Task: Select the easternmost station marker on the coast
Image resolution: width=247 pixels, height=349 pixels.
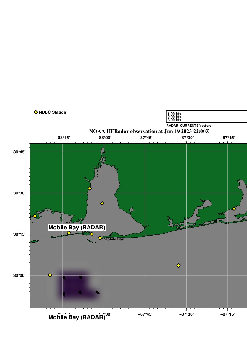Action: 234,209
